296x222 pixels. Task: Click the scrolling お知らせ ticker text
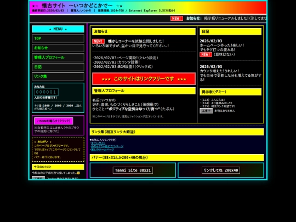coord(226,18)
